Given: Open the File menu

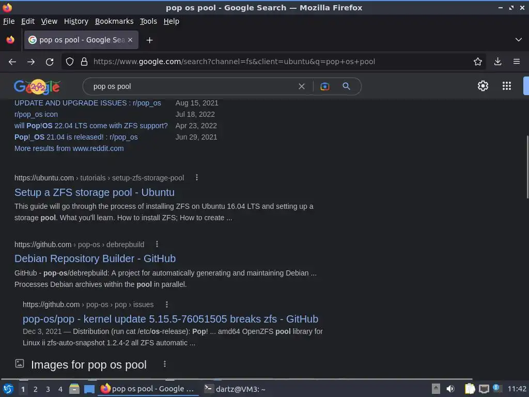Looking at the screenshot, I should point(9,21).
